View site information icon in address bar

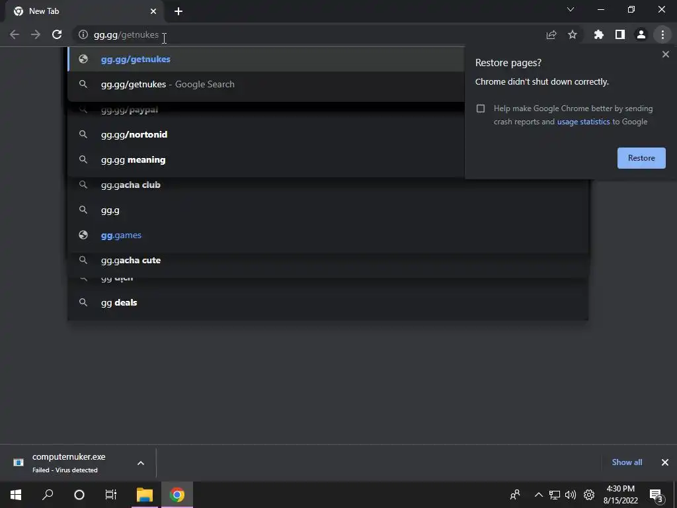[83, 34]
